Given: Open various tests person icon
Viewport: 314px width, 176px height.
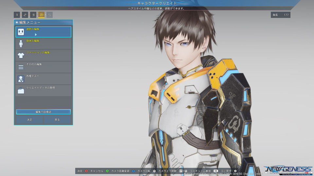Looking at the screenshot, I should click(21, 79).
